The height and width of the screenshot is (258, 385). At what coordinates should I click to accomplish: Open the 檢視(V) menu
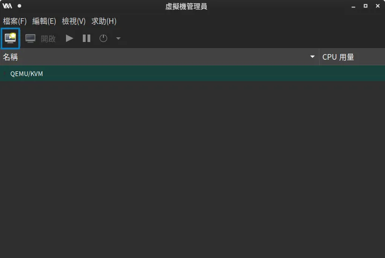click(x=73, y=21)
